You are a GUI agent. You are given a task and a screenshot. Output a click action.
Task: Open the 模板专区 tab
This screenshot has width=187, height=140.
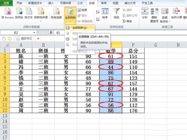tap(24, 38)
